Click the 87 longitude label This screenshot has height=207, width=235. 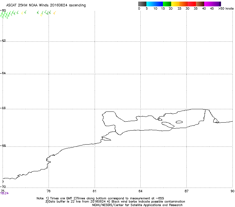[186, 191]
